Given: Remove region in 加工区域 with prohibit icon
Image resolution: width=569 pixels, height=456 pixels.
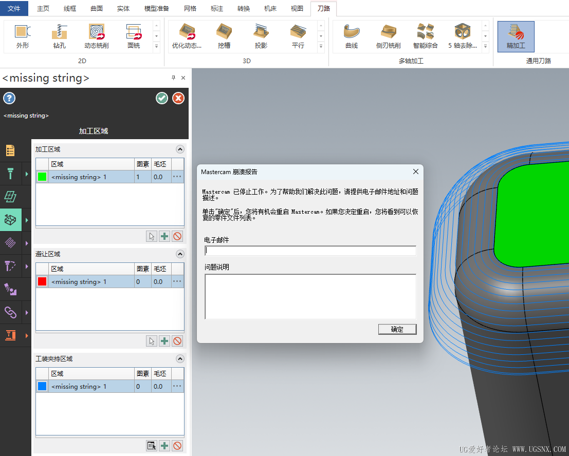Looking at the screenshot, I should pos(177,236).
